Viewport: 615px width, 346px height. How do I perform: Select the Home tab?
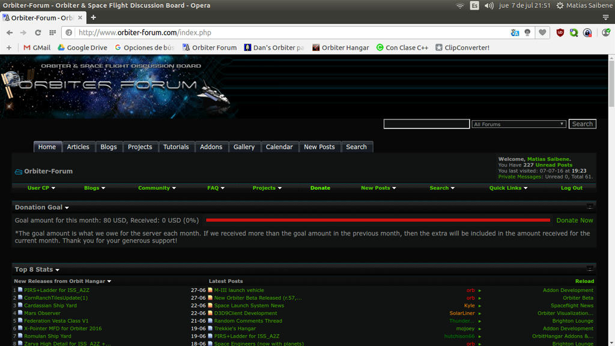[x=47, y=147]
